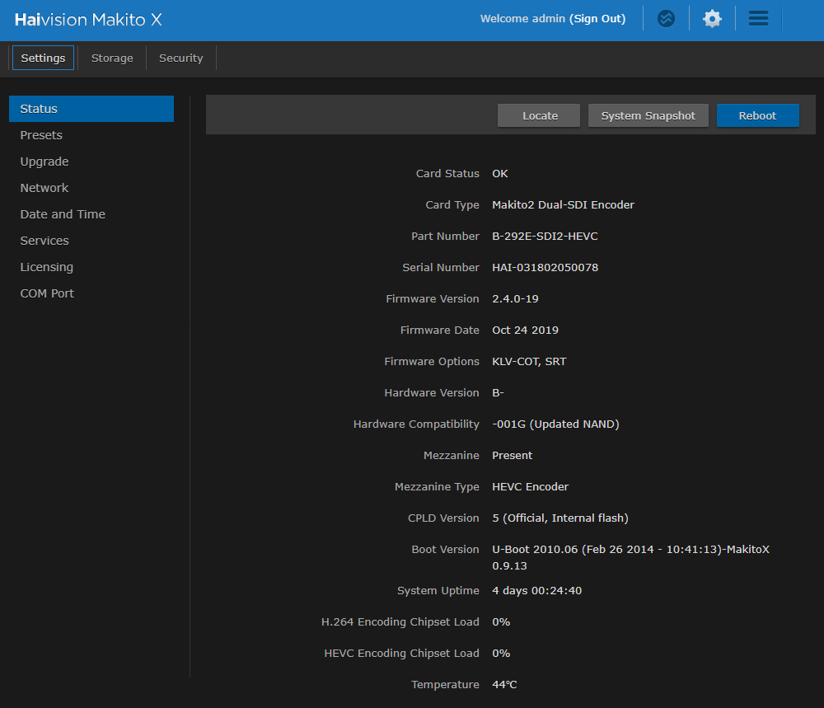Open the Presets page in the sidebar
The image size is (824, 708).
click(40, 134)
